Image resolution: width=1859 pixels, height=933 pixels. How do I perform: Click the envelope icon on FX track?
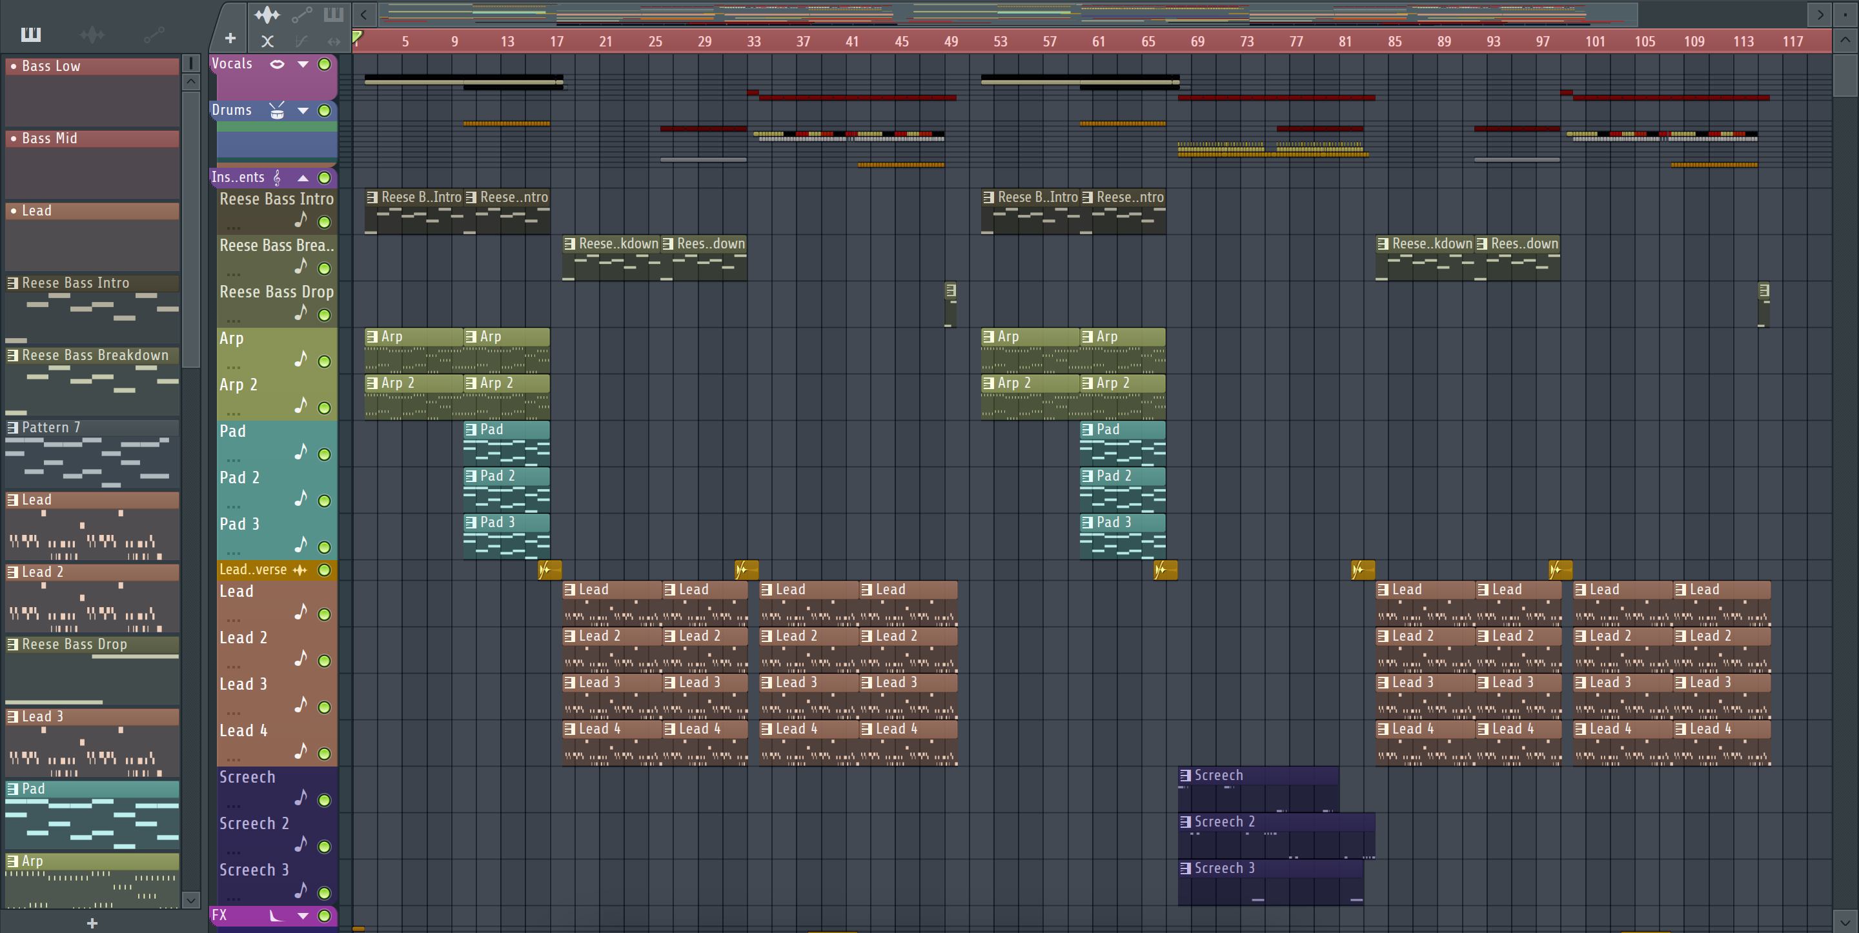(x=276, y=916)
